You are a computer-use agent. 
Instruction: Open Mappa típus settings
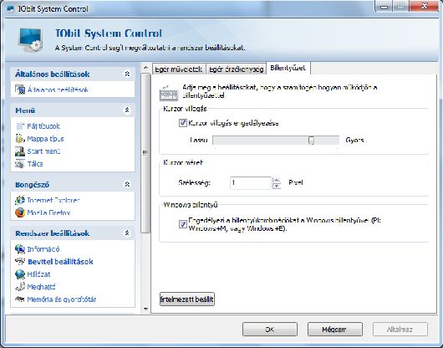[45, 139]
